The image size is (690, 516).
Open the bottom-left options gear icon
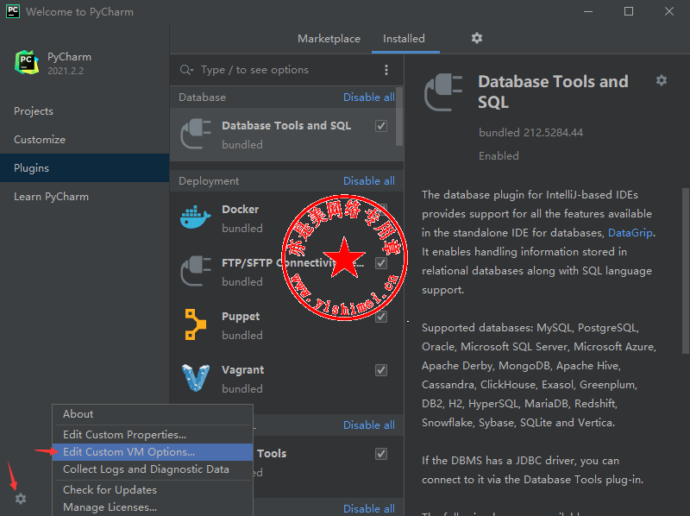pos(21,499)
